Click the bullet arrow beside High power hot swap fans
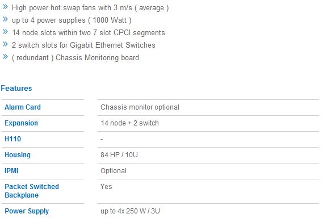This screenshot has height=218, width=323. 5,7
